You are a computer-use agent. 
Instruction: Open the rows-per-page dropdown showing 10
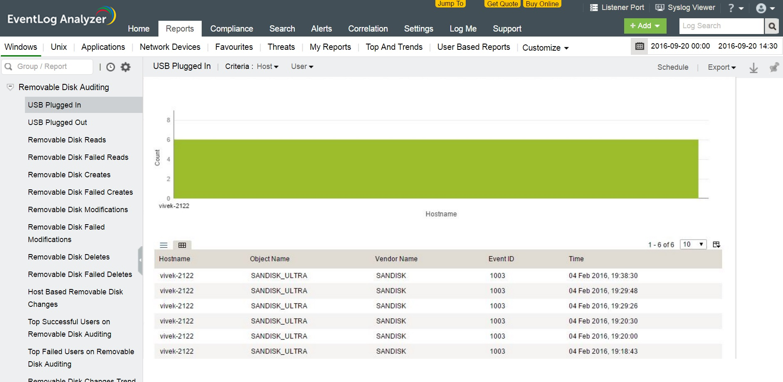[x=693, y=245]
